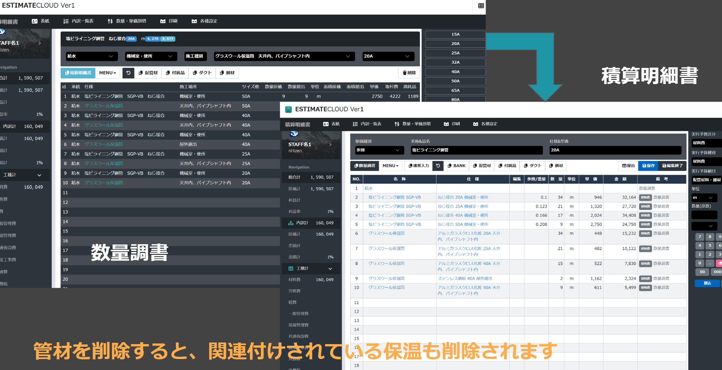Select 25A size button in size list
The width and height of the screenshot is (722, 370).
coord(455,53)
